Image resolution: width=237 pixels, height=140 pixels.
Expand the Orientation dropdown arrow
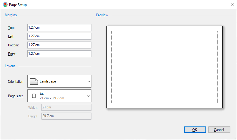pyautogui.click(x=88, y=81)
